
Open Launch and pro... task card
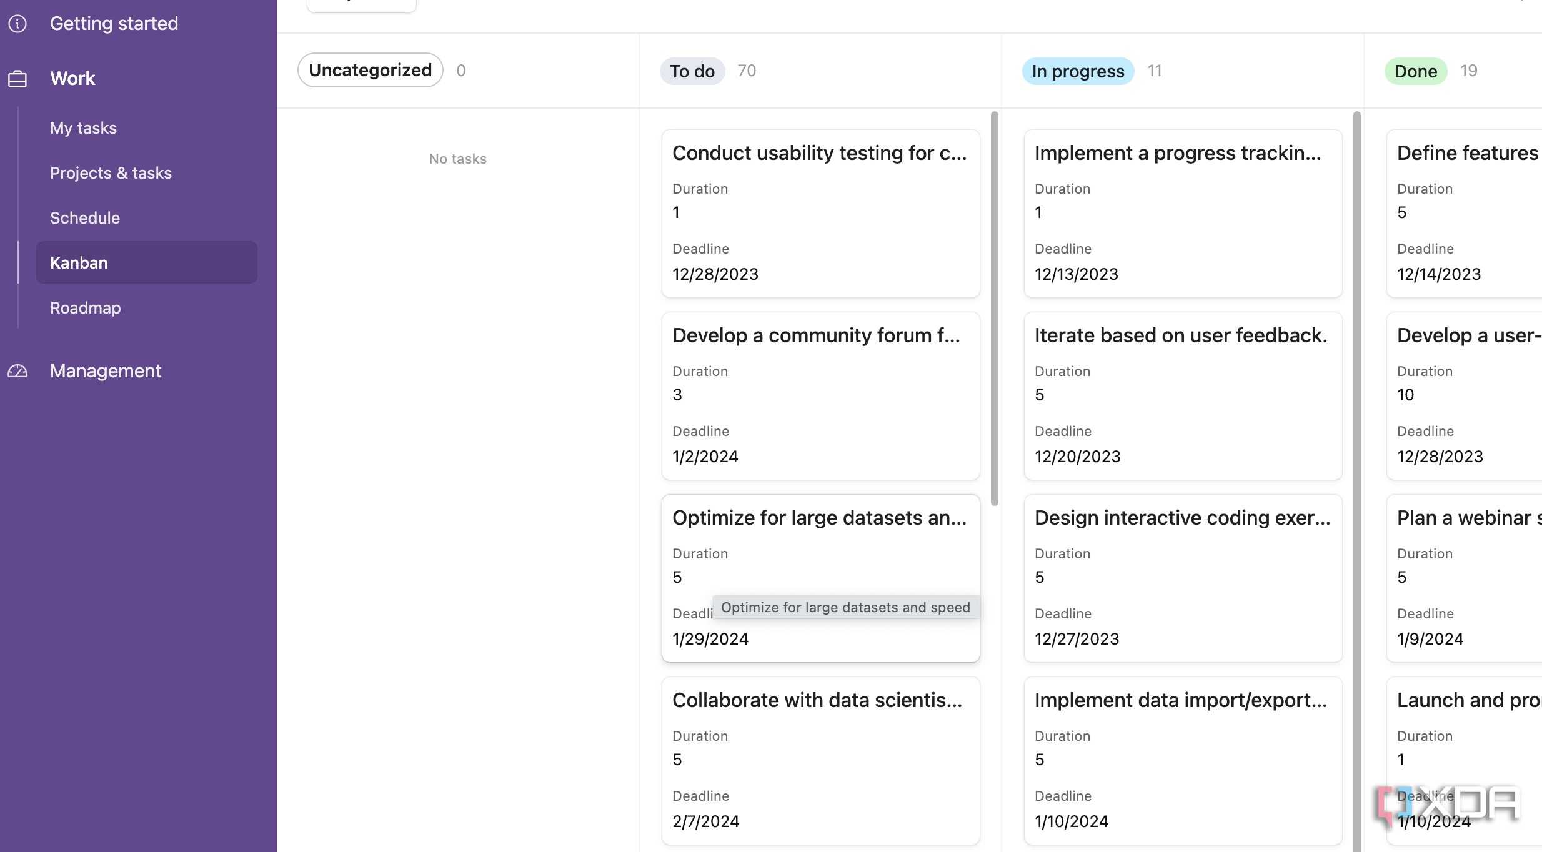coord(1465,761)
